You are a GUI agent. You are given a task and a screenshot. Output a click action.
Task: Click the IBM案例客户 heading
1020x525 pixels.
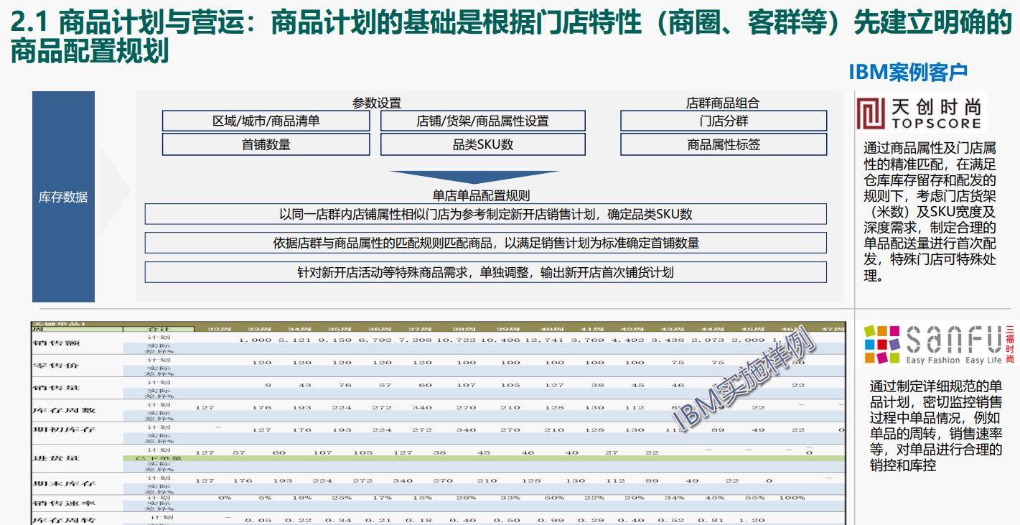[908, 72]
